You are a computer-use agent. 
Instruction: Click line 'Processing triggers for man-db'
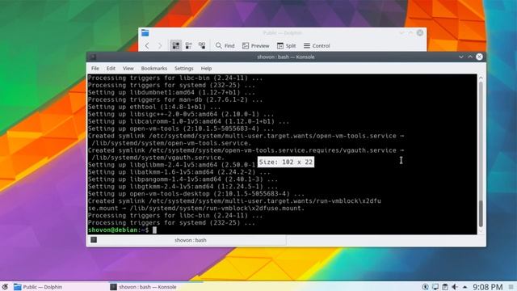coord(175,99)
